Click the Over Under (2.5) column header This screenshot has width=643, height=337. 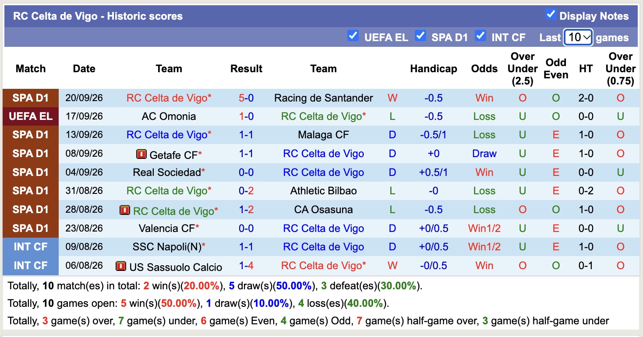coord(523,69)
